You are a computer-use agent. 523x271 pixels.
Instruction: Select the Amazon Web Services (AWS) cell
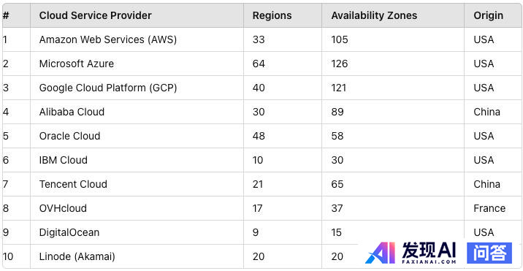(x=137, y=39)
